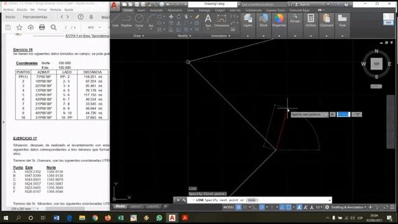The image size is (398, 224).
Task: Select the Line tool in AutoCAD
Action: (x=116, y=21)
